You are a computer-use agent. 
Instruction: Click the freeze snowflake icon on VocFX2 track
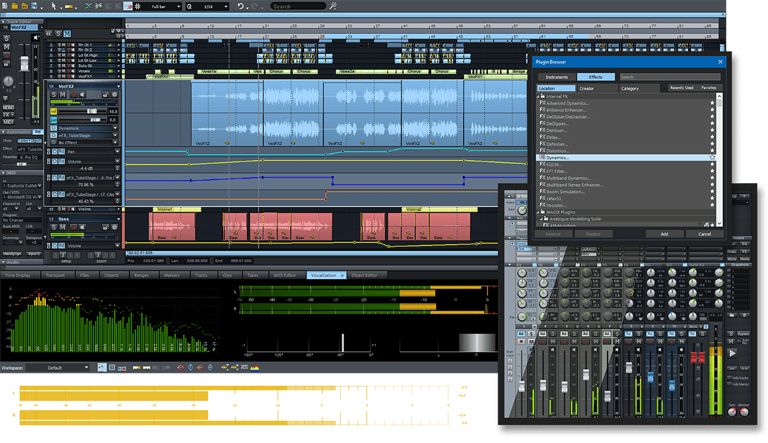tap(114, 94)
